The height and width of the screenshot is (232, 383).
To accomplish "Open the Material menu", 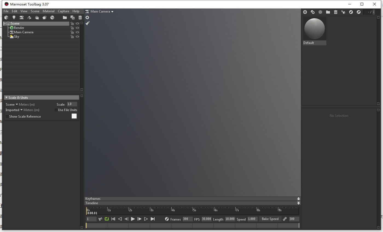I will tap(49, 11).
